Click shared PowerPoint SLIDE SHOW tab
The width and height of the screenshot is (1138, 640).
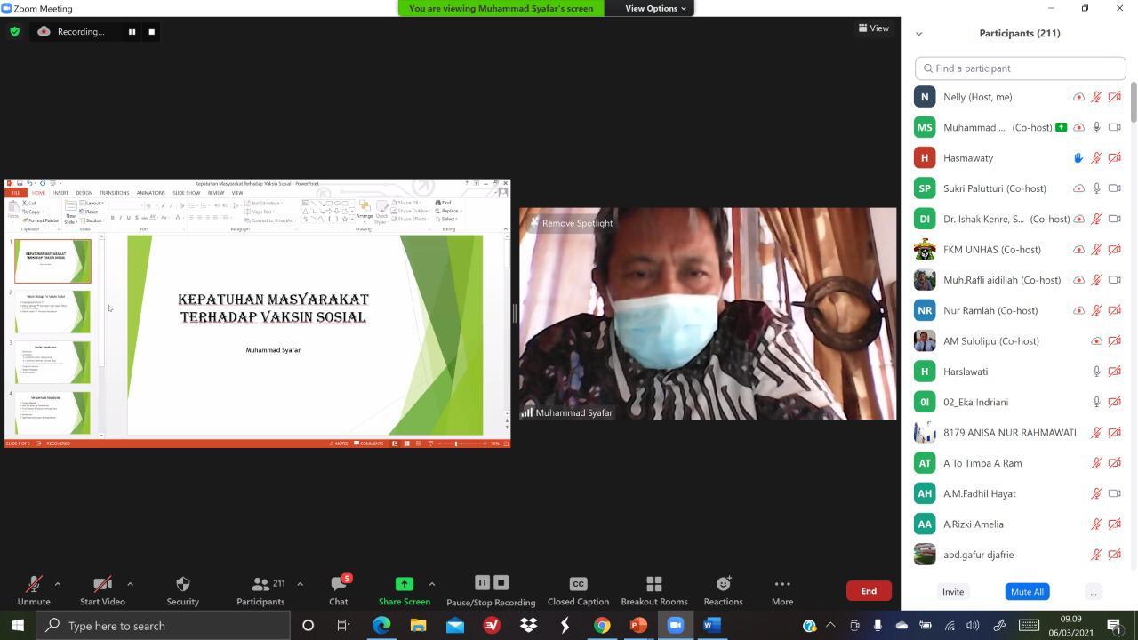click(x=187, y=193)
